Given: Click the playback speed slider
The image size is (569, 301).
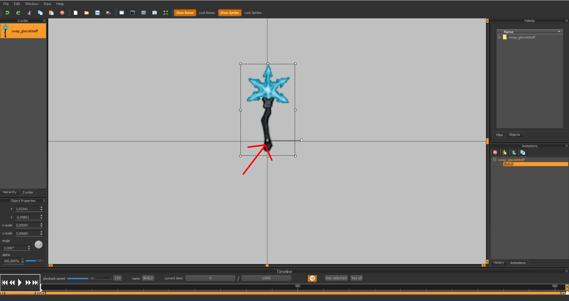Looking at the screenshot, I should 89,279.
